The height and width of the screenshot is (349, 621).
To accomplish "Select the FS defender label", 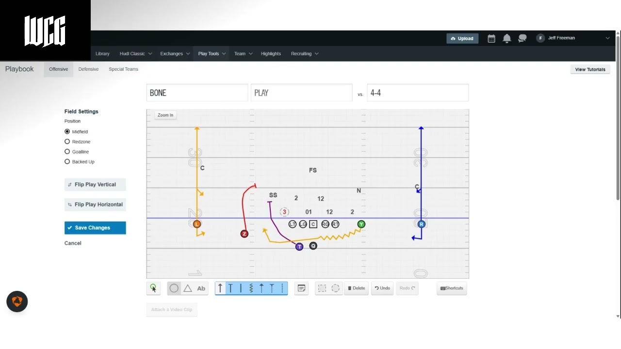I will (313, 170).
